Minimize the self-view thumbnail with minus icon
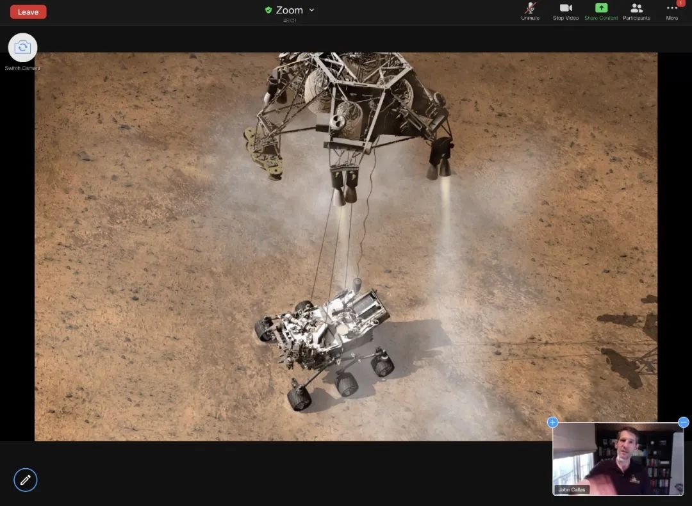The width and height of the screenshot is (692, 506). point(683,422)
